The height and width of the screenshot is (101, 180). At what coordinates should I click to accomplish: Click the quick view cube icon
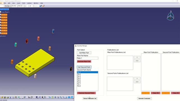(72, 97)
